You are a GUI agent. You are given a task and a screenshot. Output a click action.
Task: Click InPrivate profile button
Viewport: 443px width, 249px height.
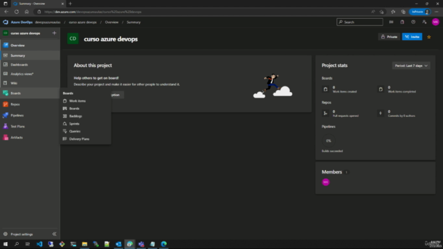point(420,12)
